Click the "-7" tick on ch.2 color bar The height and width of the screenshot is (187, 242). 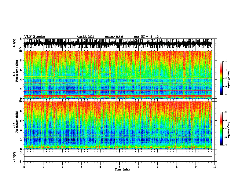click(226, 145)
